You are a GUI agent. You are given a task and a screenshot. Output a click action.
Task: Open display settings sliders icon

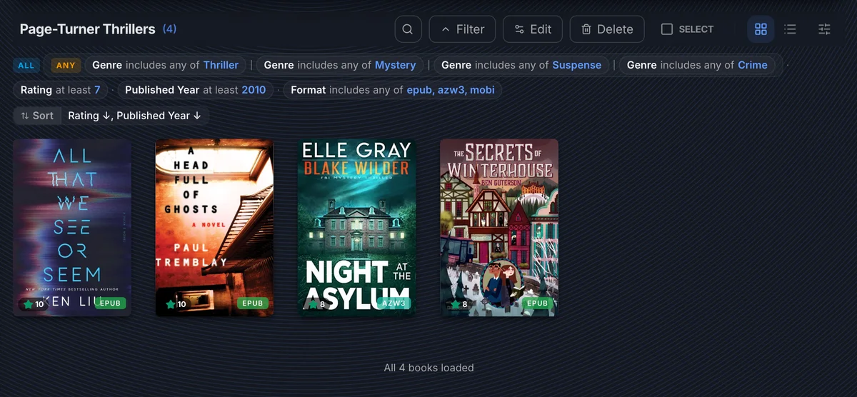click(824, 29)
